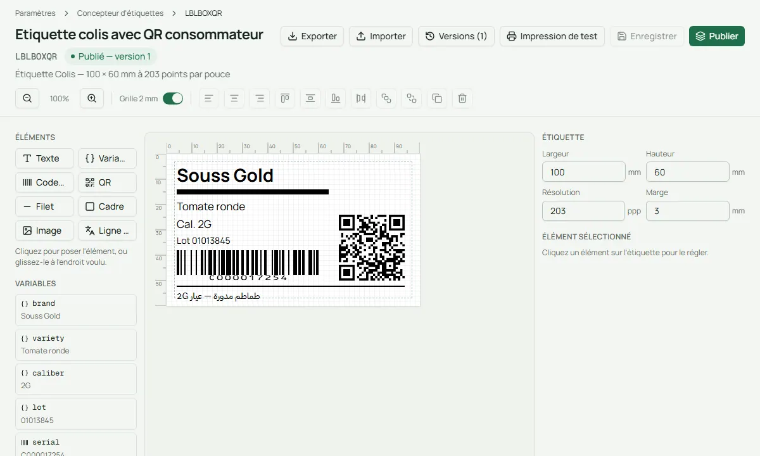760x456 pixels.
Task: Focus the Marge input field
Action: [688, 211]
